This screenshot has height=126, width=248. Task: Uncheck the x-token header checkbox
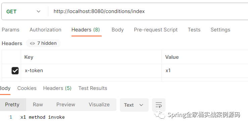click(15, 71)
